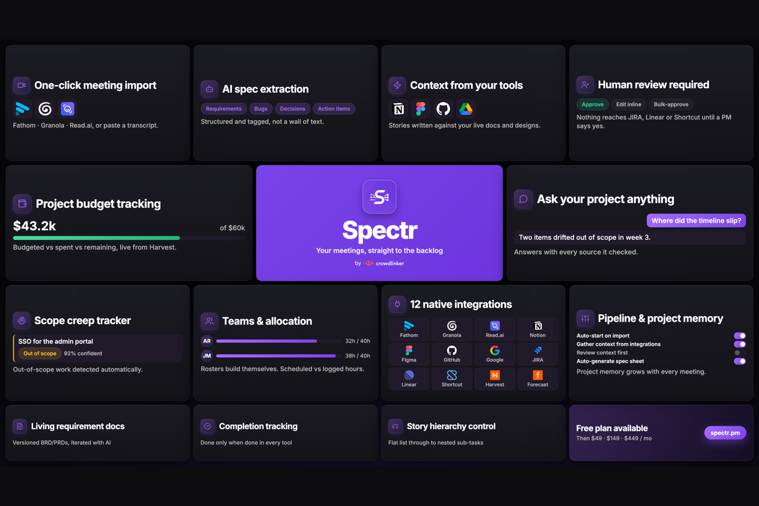Screen dimensions: 759x506
Task: Click the Spectr logo icon in the center card
Action: (379, 197)
